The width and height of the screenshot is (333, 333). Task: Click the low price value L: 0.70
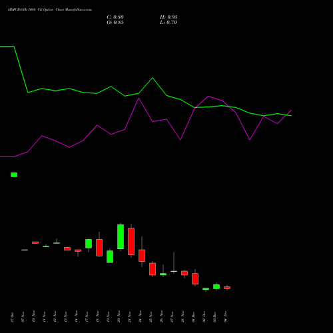(168, 23)
